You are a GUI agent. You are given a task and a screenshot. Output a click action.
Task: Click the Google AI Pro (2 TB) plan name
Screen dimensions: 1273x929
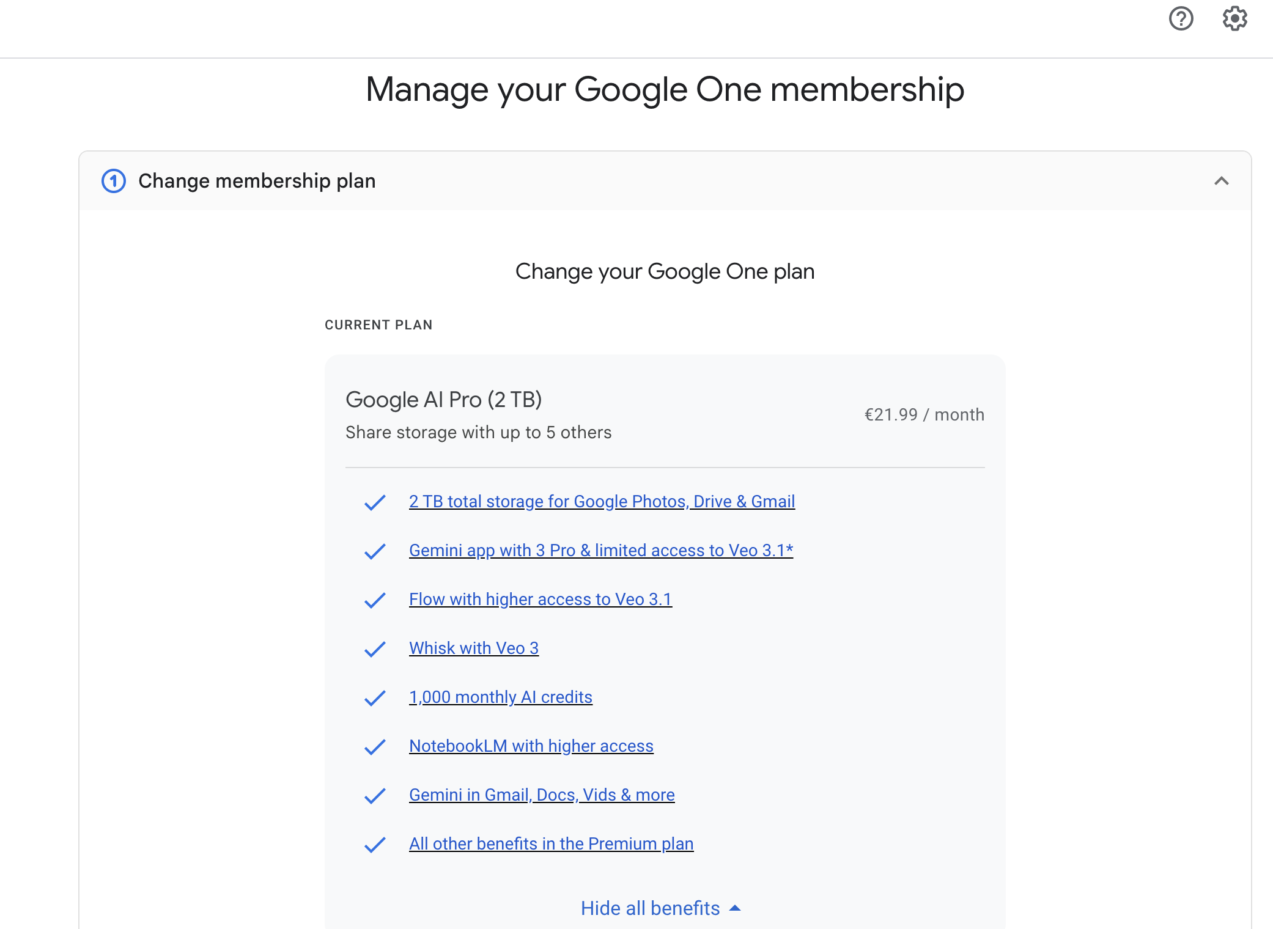pos(443,400)
